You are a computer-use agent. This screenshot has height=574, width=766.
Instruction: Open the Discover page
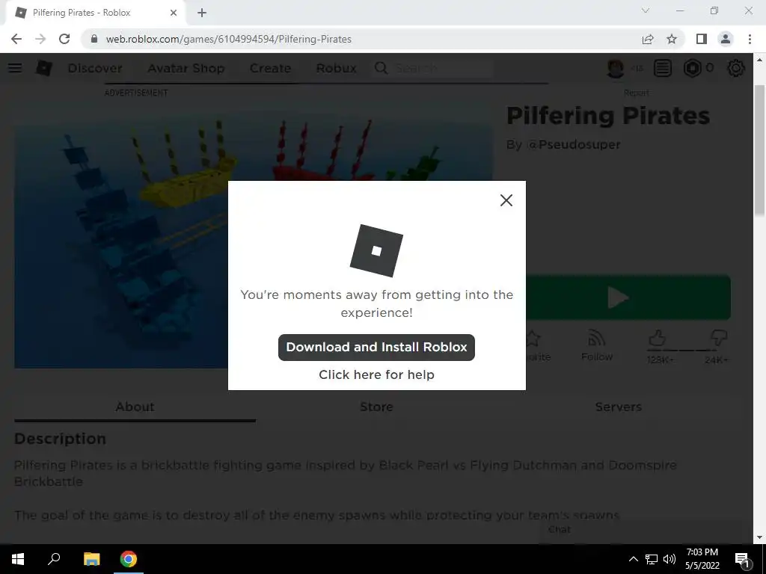tap(95, 68)
